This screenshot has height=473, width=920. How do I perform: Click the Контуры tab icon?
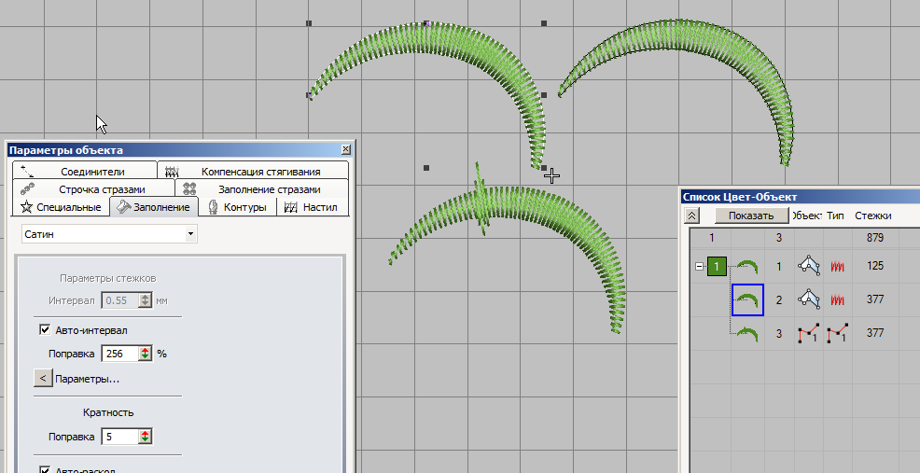(213, 207)
